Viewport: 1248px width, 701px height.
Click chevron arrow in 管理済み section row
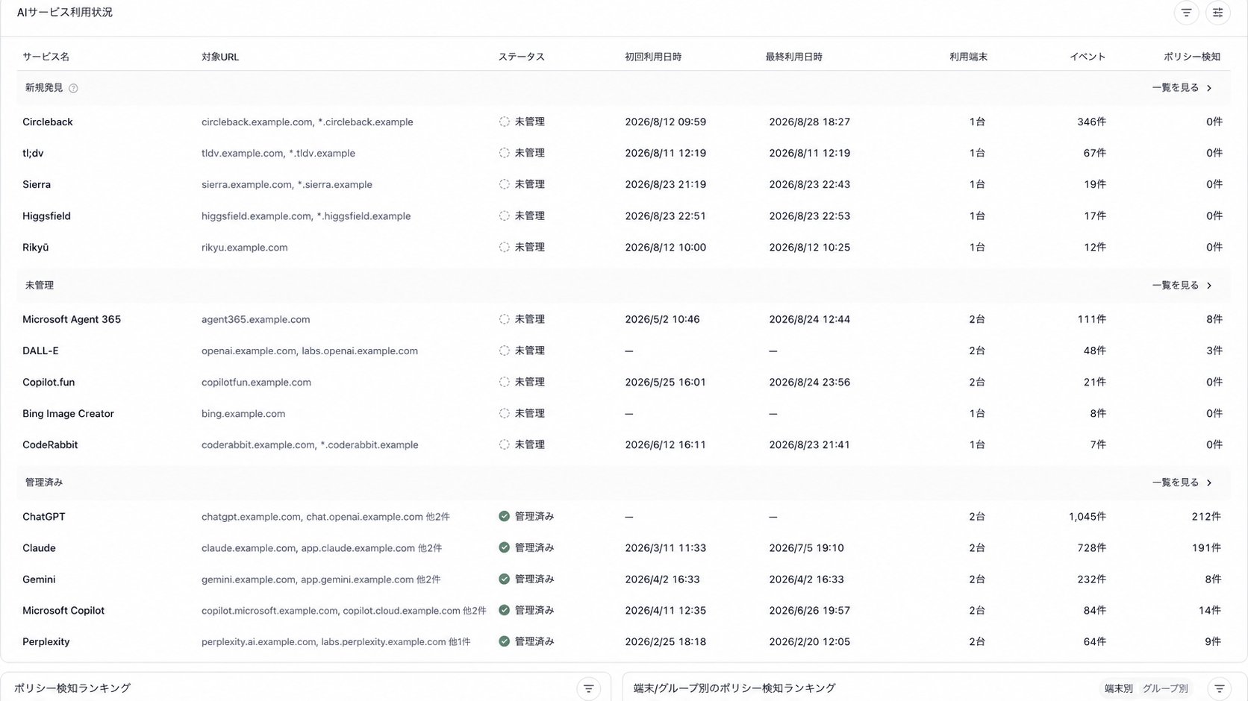(x=1209, y=482)
